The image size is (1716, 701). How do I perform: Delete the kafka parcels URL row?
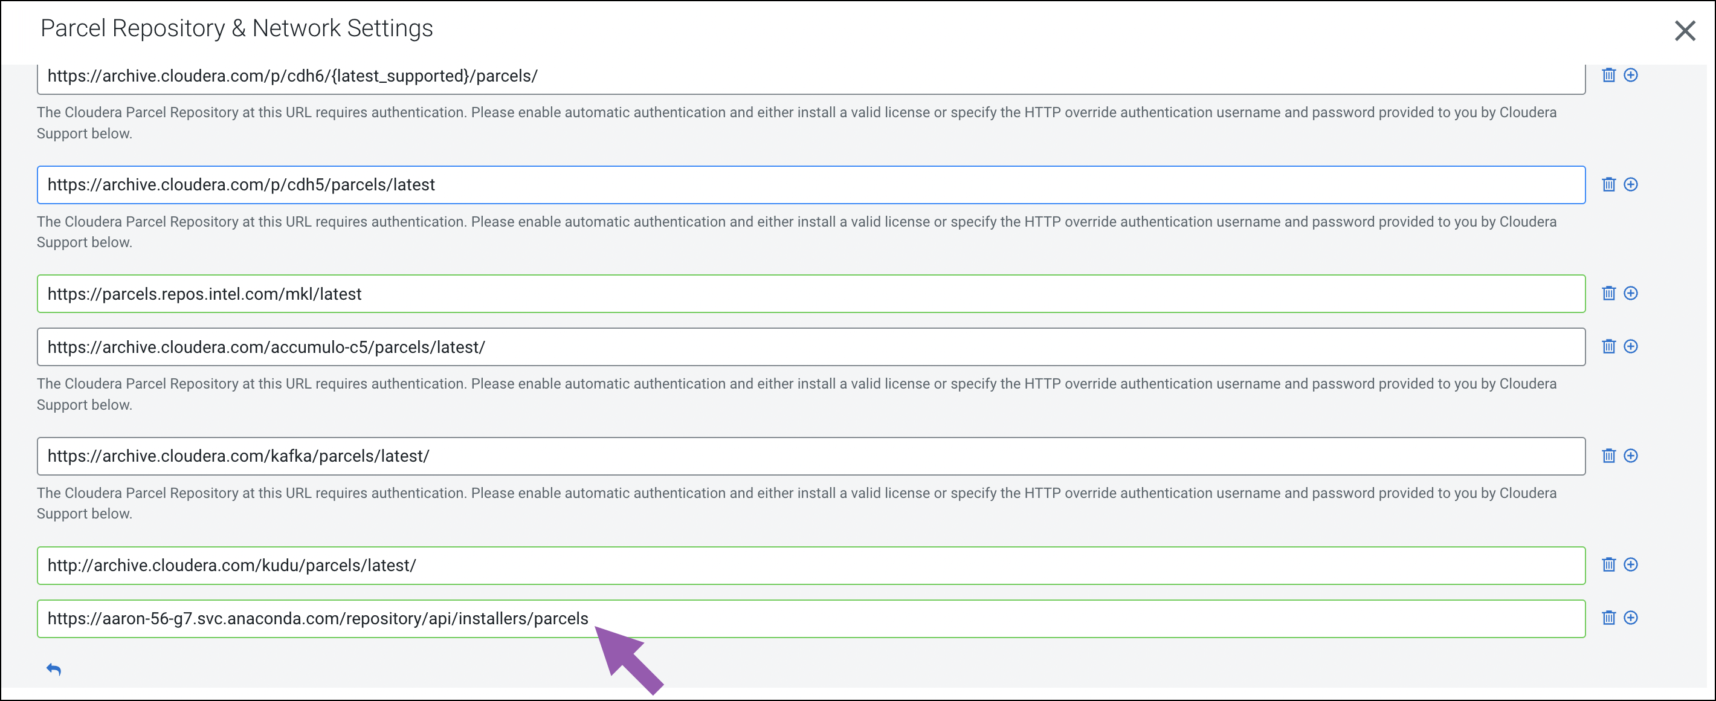click(x=1608, y=456)
